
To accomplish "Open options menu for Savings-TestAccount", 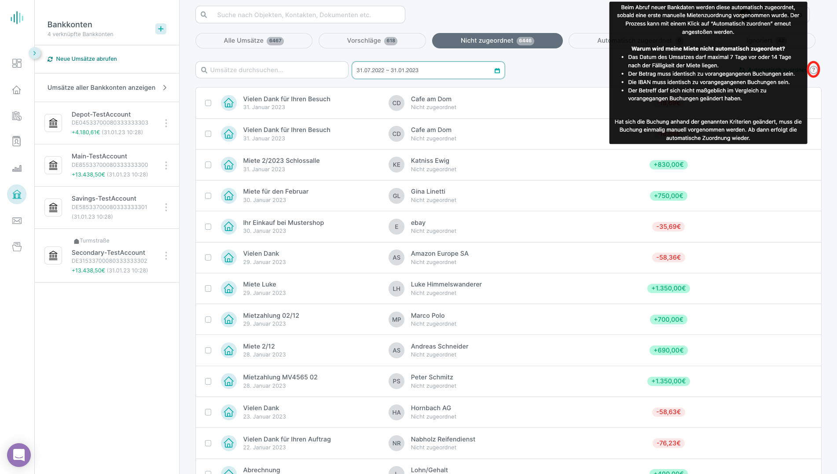I will point(166,207).
